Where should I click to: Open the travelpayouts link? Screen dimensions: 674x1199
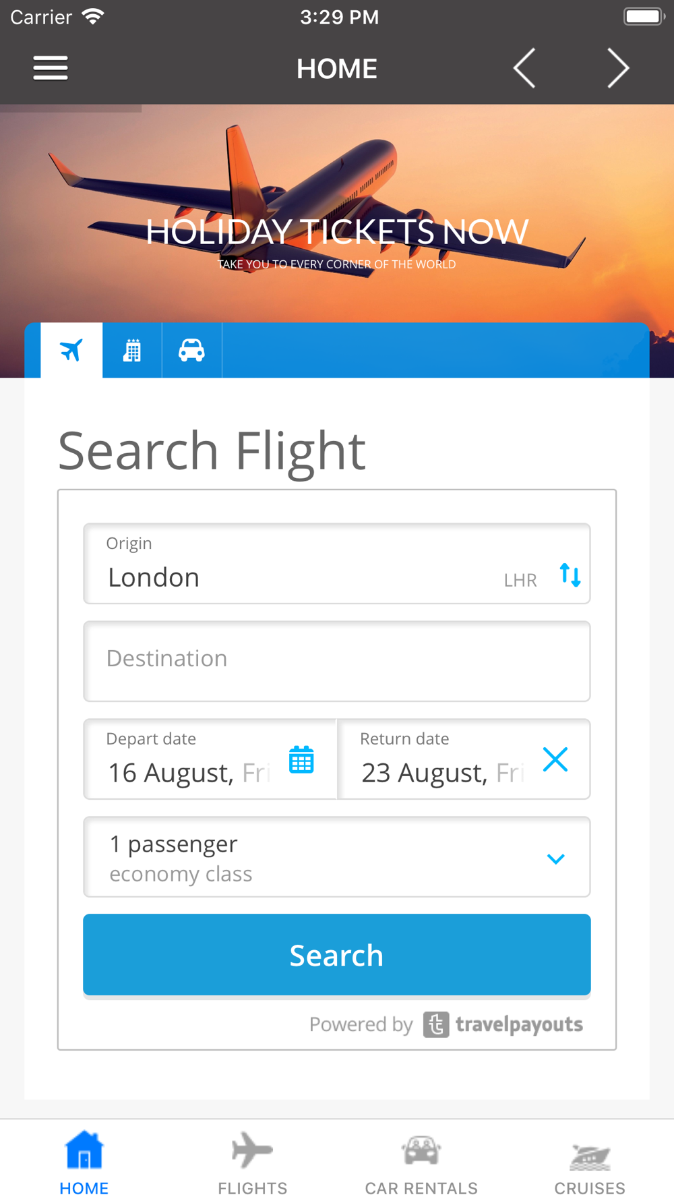pyautogui.click(x=503, y=1024)
